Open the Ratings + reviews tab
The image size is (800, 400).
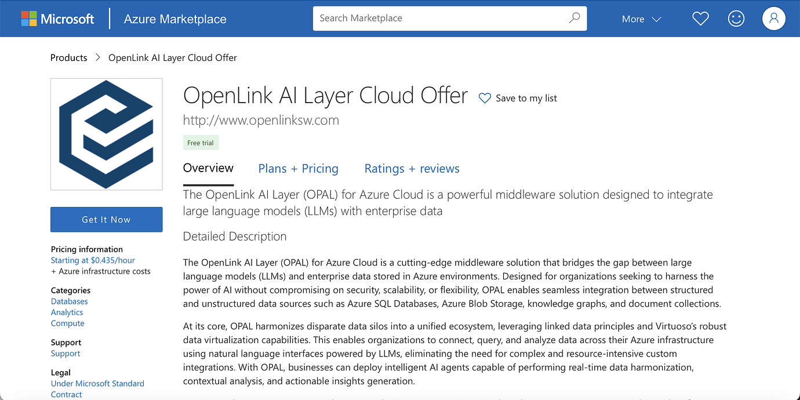tap(412, 169)
